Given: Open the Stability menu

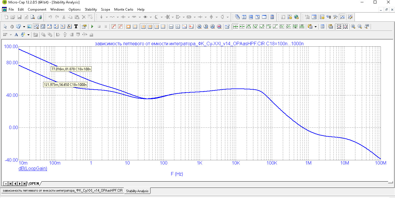Looking at the screenshot, I should pos(91,10).
